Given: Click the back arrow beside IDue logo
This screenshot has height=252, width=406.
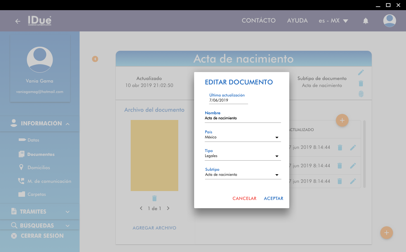Looking at the screenshot, I should click(18, 21).
